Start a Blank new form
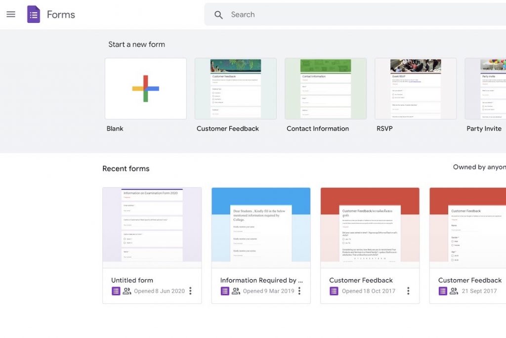This screenshot has width=506, height=338. pos(146,89)
